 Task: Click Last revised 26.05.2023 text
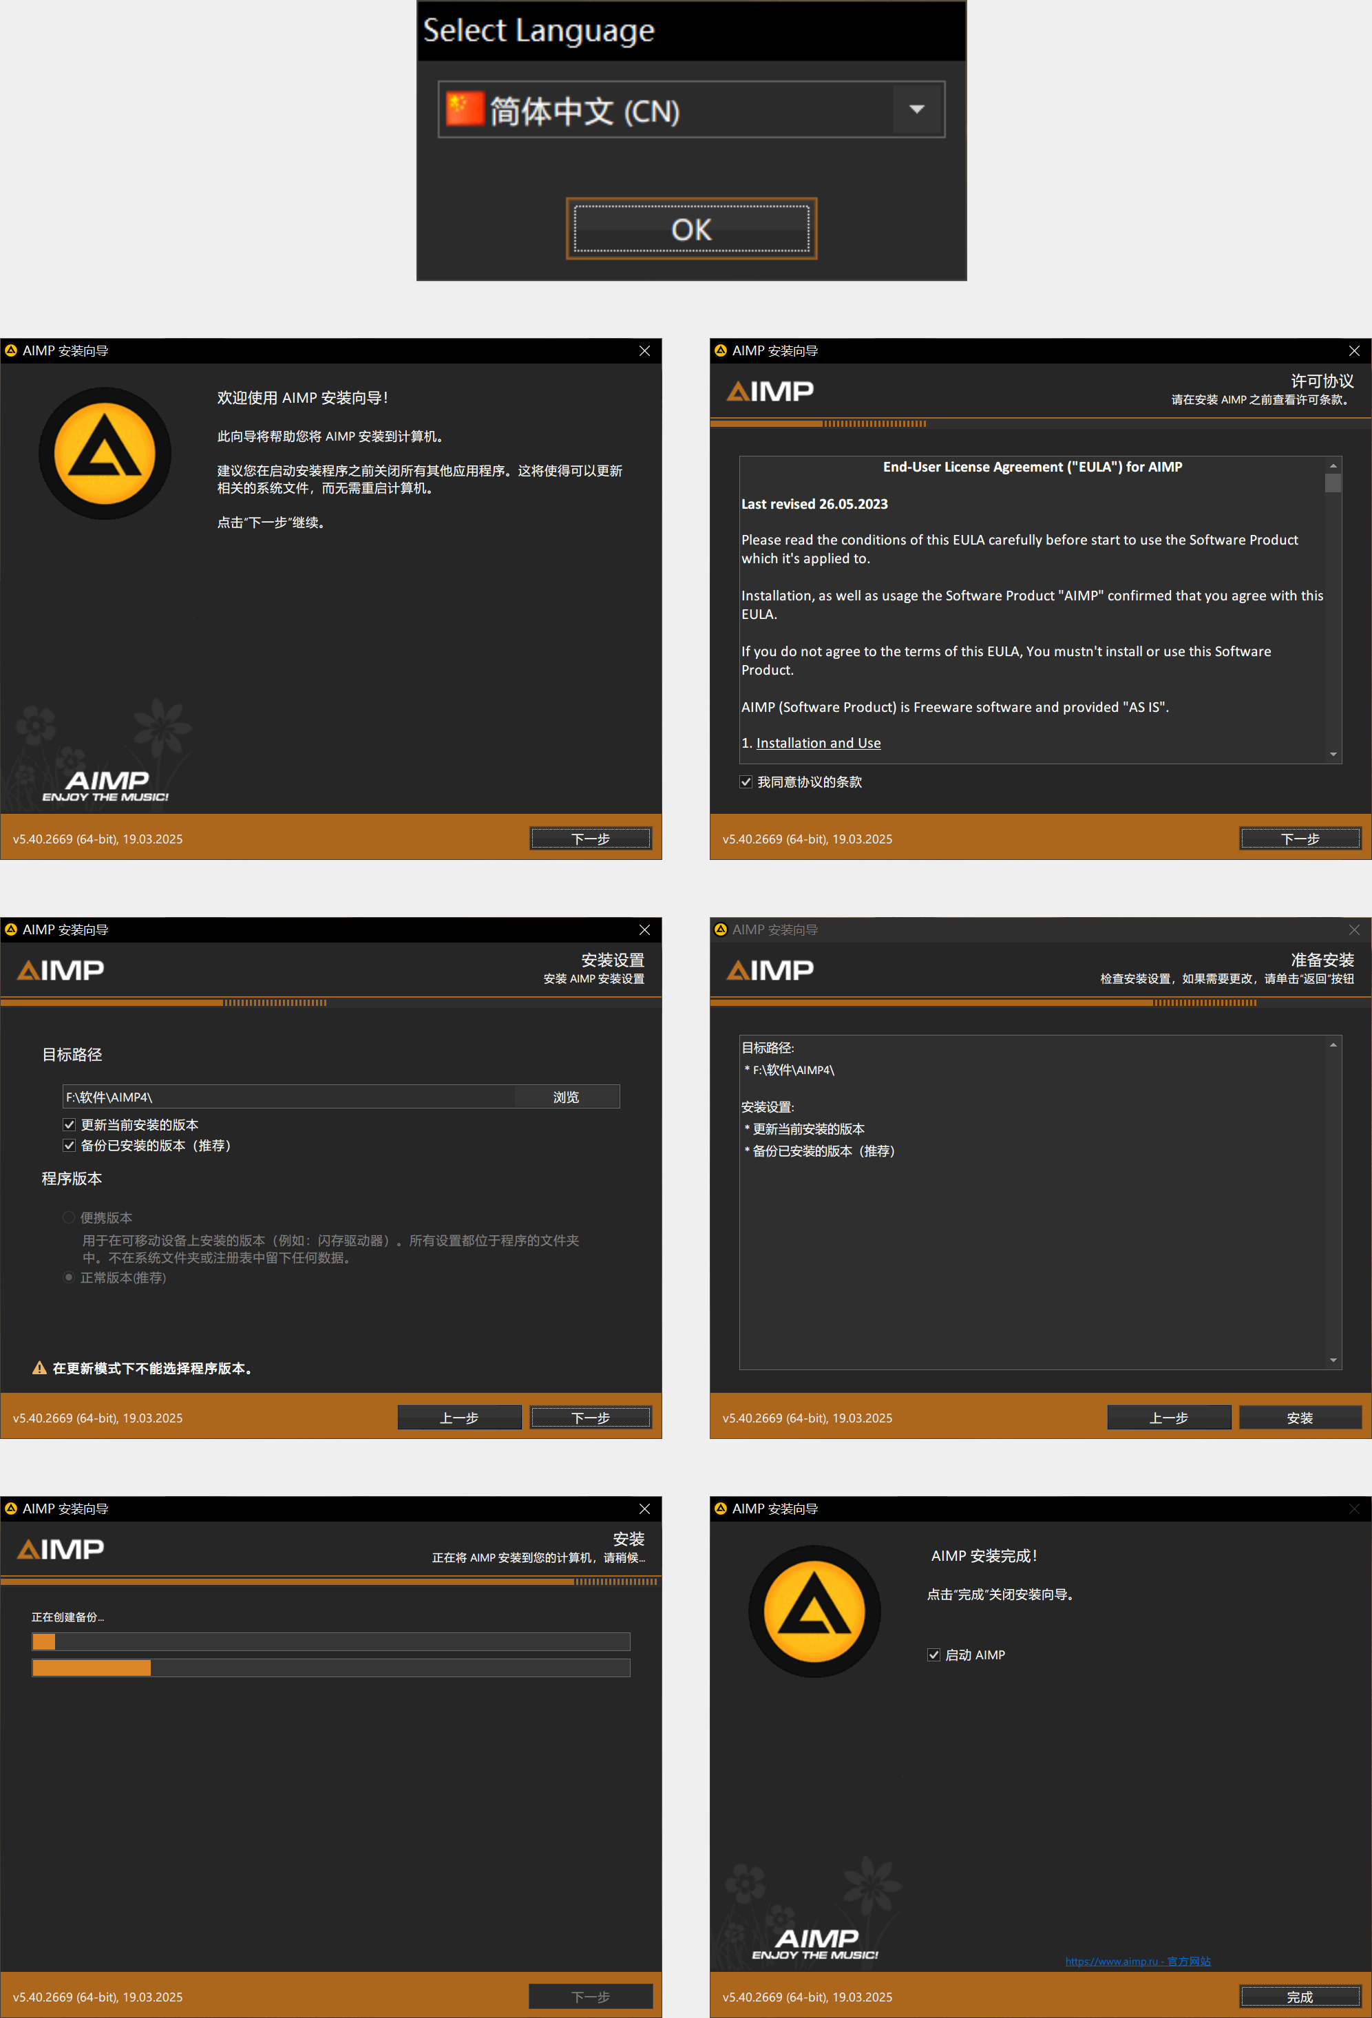(814, 503)
